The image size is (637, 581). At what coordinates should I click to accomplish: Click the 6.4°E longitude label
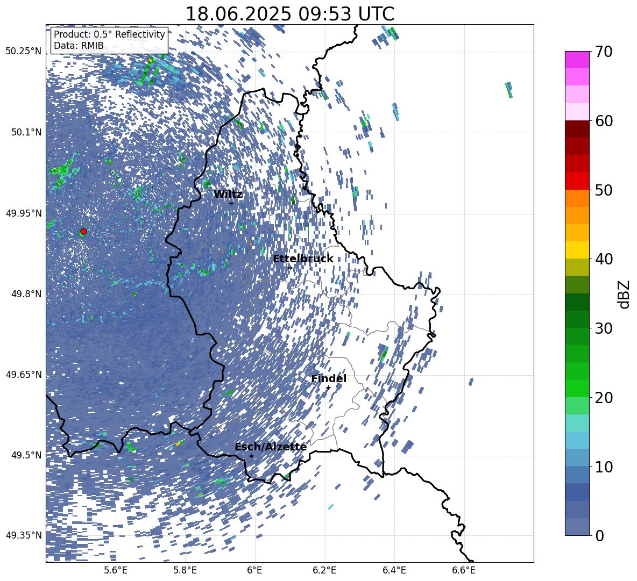[394, 570]
